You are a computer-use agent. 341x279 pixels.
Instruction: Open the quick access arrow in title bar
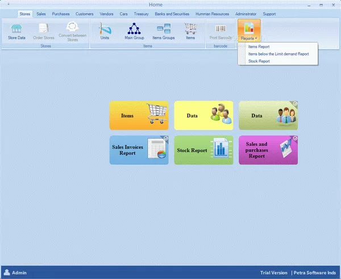(x=8, y=4)
